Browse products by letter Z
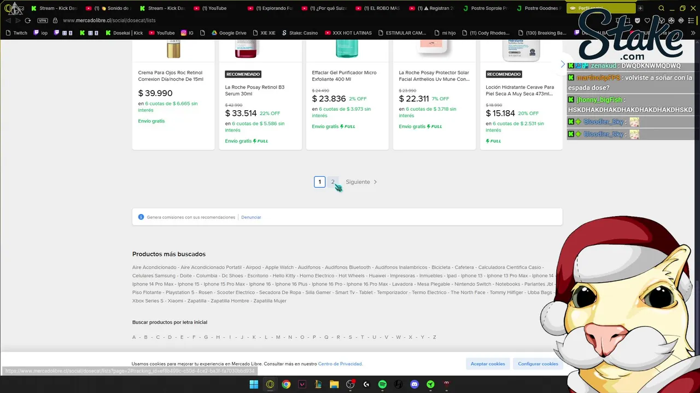This screenshot has width=700, height=393. (x=435, y=337)
